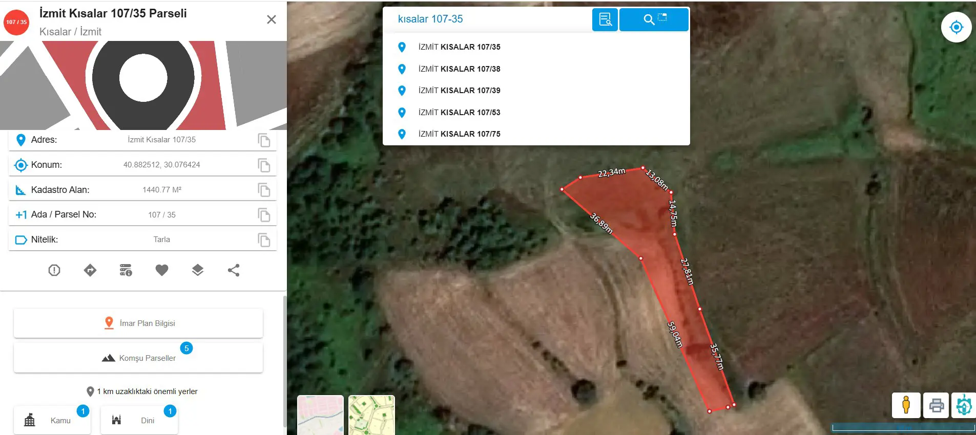Click the red 107 / 35 parcel badge
Screen dimensions: 976x435
tap(16, 22)
